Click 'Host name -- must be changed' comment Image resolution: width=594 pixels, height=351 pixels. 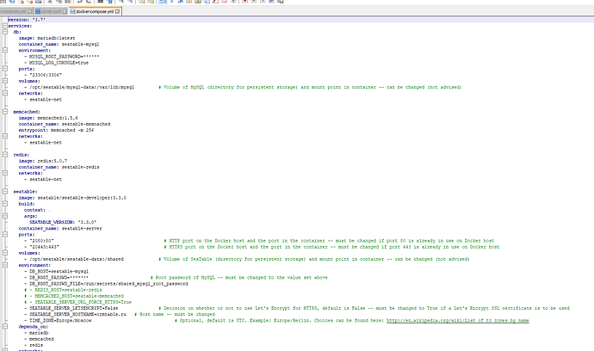click(175, 314)
